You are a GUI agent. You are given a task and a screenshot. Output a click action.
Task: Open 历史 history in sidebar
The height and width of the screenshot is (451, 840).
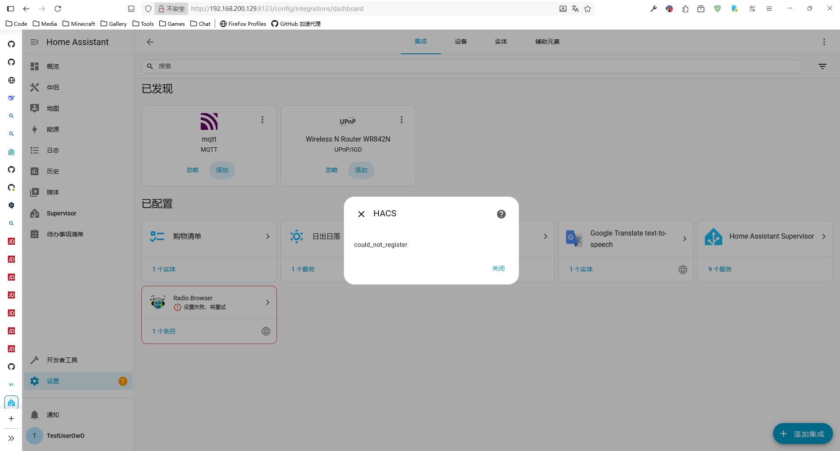pos(78,171)
